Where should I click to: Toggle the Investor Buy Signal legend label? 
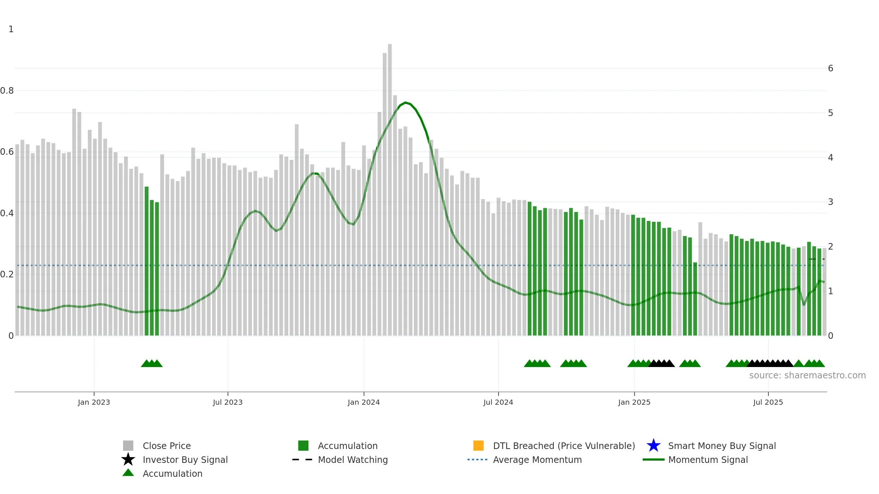click(x=185, y=460)
